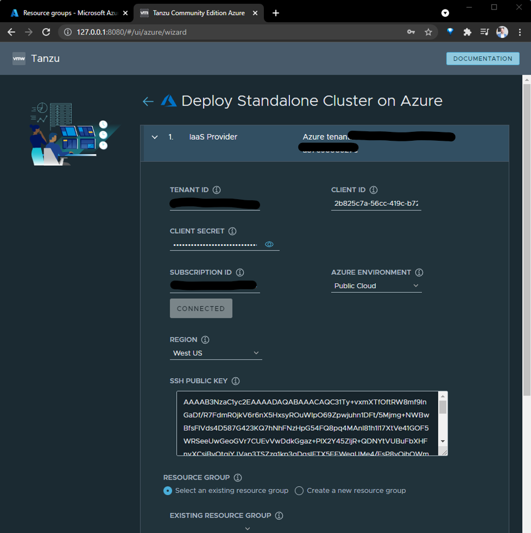Click the Azure logo next to page title
Image resolution: width=531 pixels, height=533 pixels.
tap(169, 101)
